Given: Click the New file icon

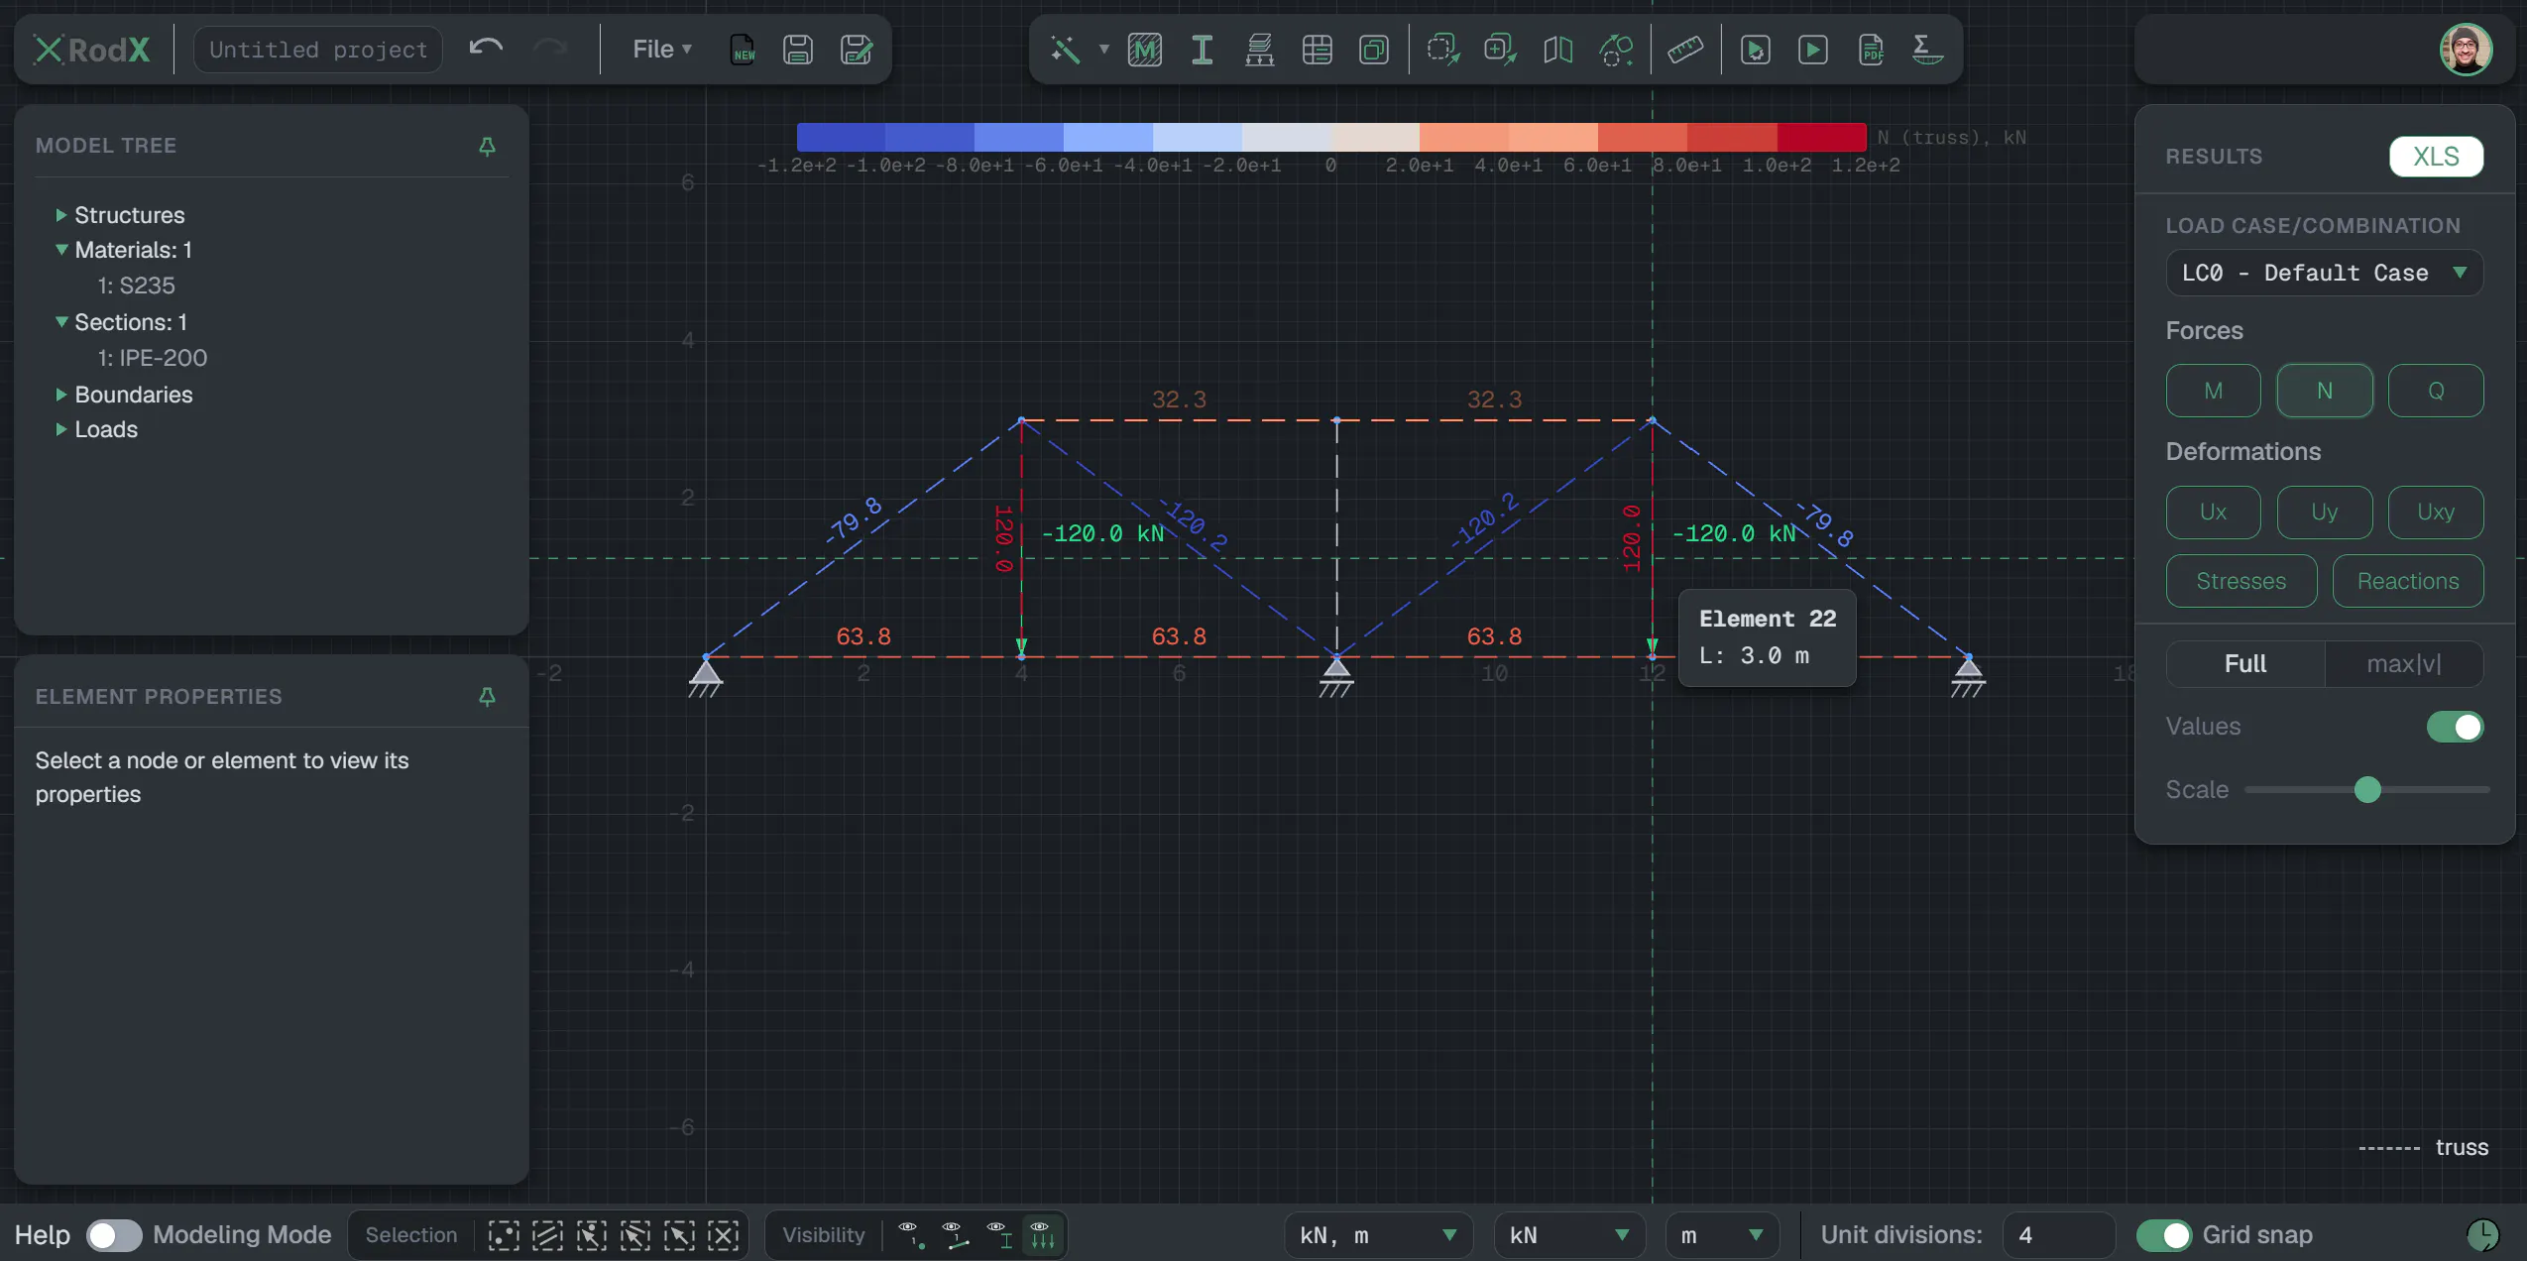Looking at the screenshot, I should [x=742, y=50].
